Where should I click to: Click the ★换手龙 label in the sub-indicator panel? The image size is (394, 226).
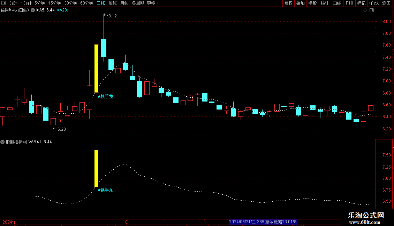coord(105,190)
